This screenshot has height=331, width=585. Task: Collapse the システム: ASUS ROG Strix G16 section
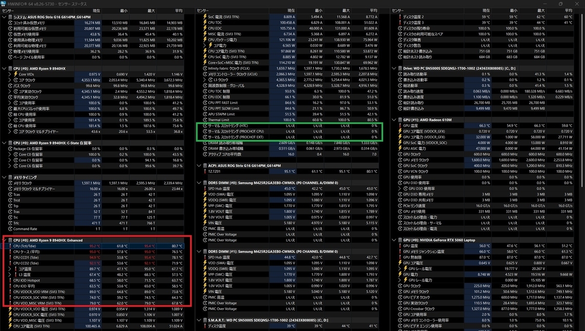(x=4, y=17)
